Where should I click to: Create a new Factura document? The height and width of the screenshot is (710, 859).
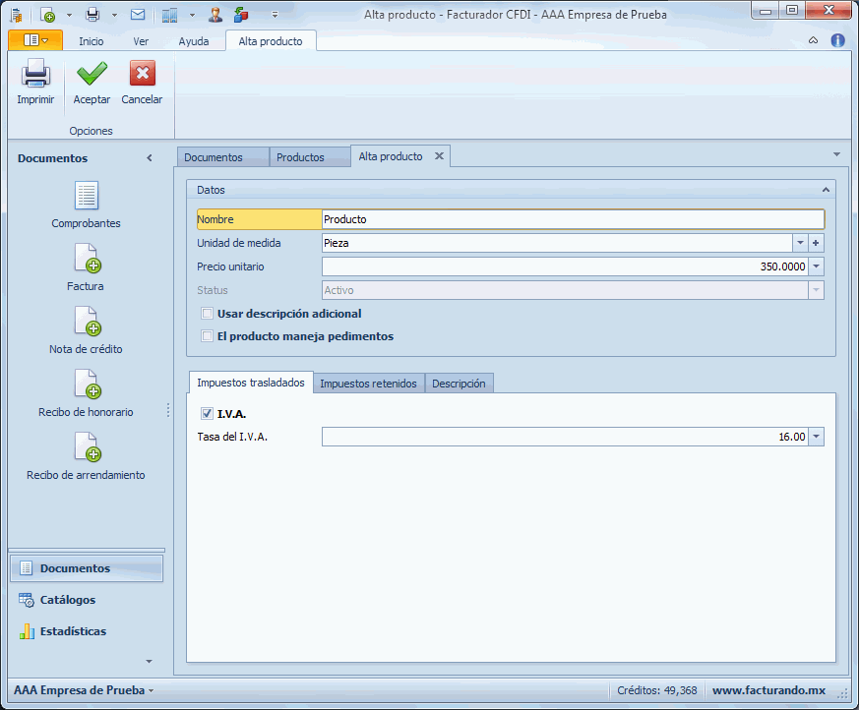(87, 259)
